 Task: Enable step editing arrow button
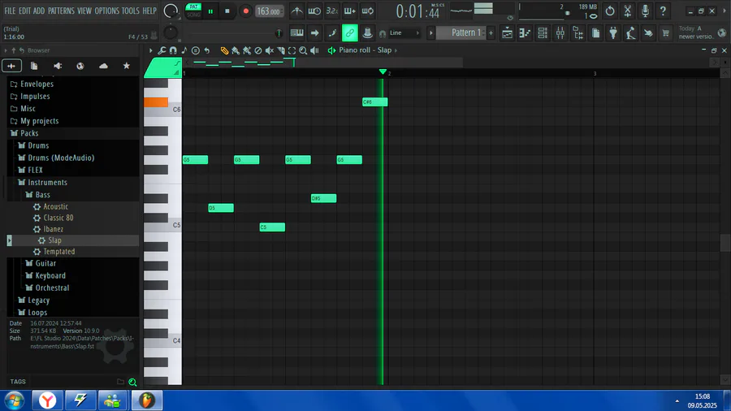click(314, 32)
